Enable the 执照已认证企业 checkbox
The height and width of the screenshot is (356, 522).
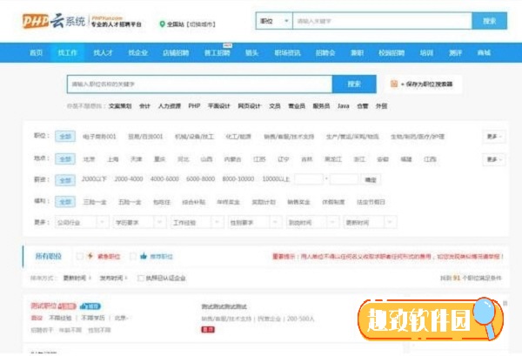(x=142, y=278)
